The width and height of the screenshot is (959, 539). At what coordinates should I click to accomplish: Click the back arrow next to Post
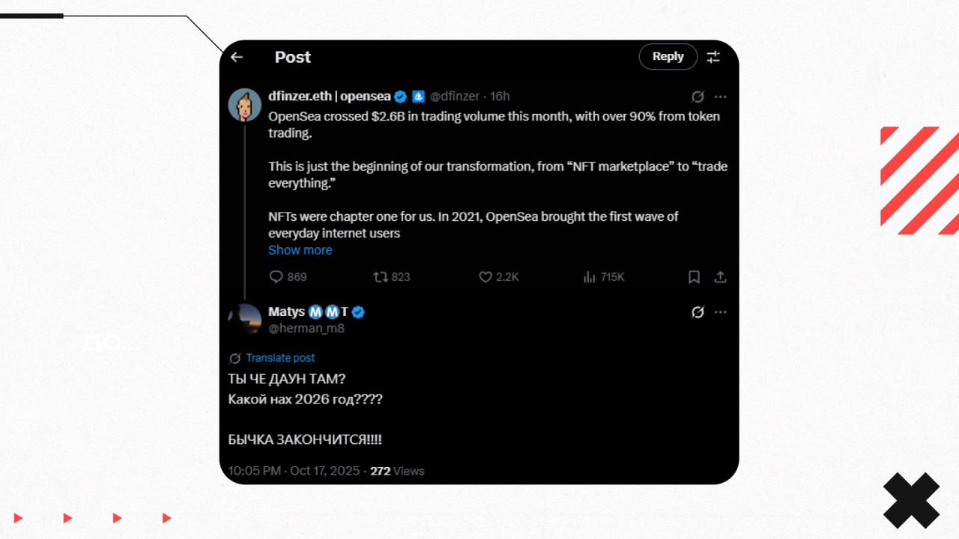click(x=237, y=57)
